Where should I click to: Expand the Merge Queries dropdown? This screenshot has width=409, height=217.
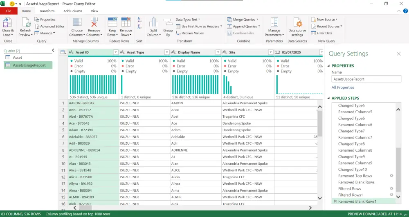click(x=257, y=20)
